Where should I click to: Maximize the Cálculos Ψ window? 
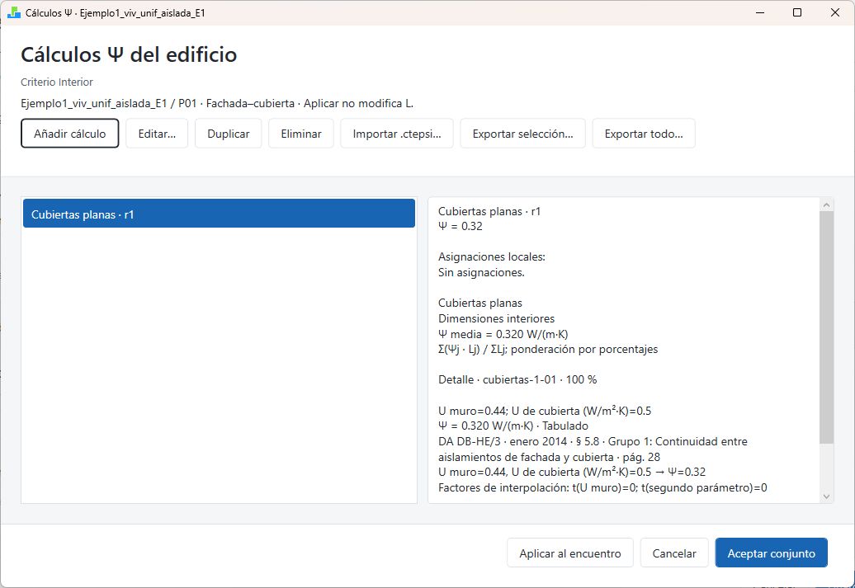tap(797, 12)
